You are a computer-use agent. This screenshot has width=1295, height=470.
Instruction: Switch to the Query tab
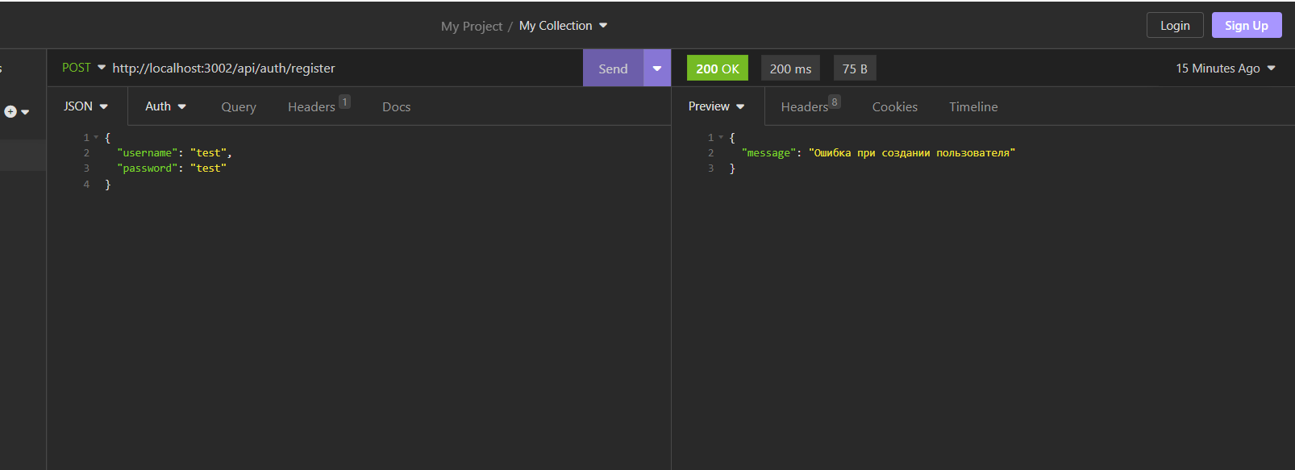point(239,107)
